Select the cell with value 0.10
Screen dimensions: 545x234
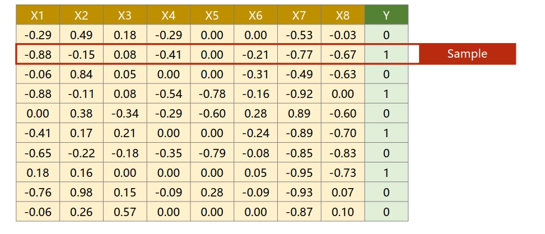(x=343, y=212)
